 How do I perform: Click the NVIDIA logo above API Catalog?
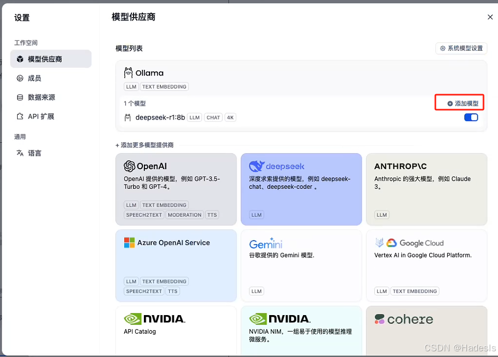pos(154,319)
